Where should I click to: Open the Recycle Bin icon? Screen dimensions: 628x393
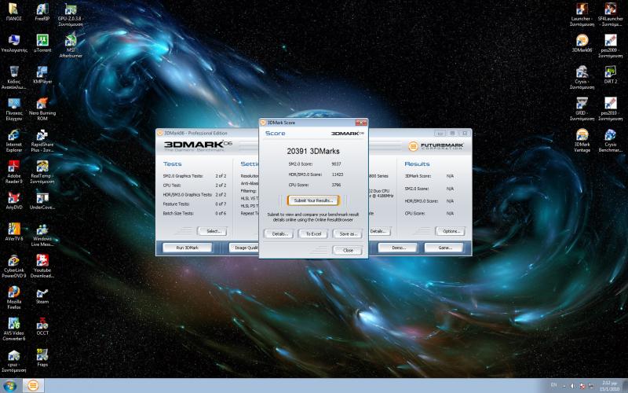(14, 78)
